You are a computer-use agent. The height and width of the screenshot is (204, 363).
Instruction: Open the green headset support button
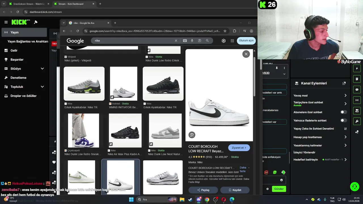[354, 186]
